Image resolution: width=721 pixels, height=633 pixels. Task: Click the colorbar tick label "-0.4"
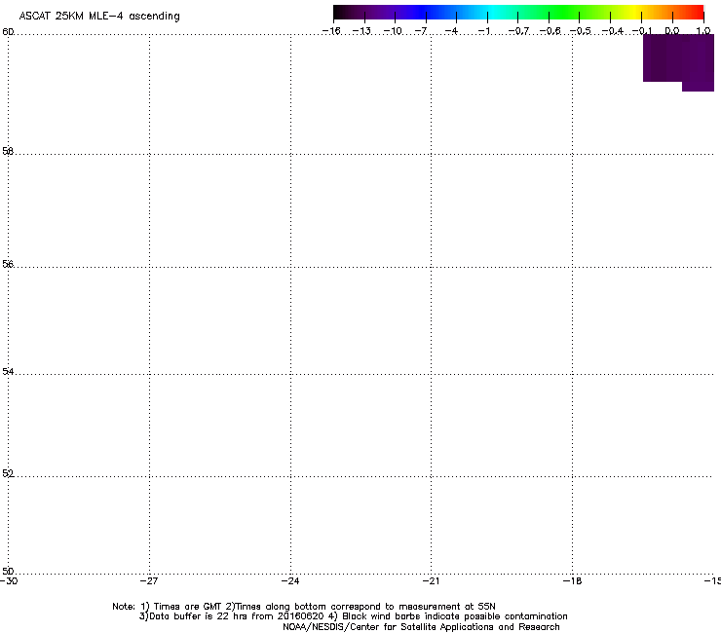click(612, 31)
